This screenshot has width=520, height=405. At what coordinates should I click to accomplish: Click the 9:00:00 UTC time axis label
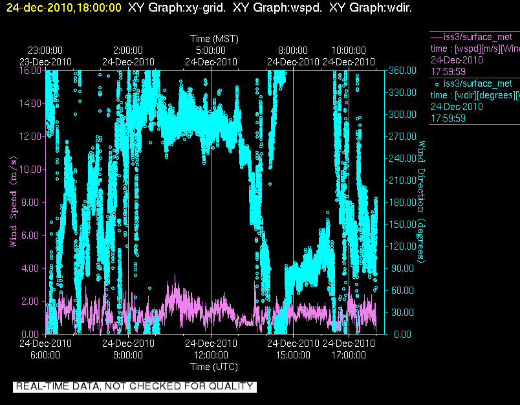[128, 355]
